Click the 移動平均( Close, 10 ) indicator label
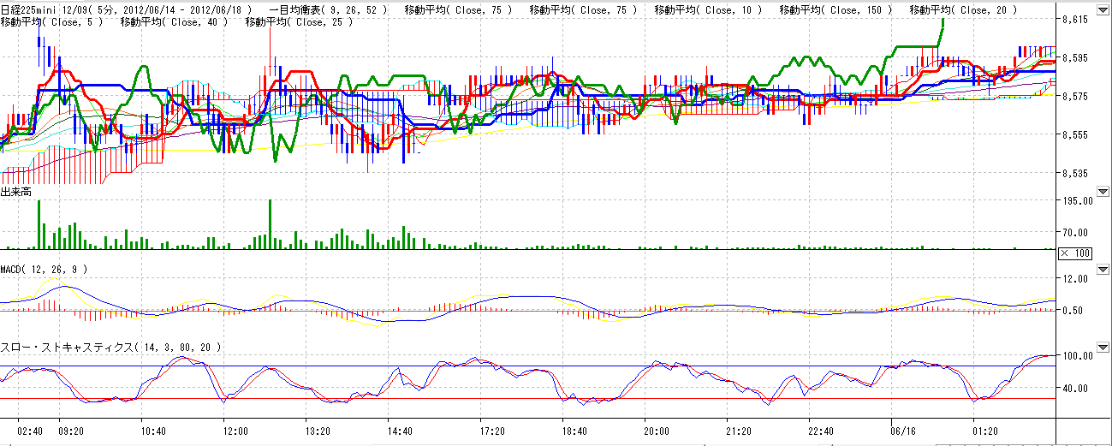Screen dimensions: 1112x446 coord(707,10)
